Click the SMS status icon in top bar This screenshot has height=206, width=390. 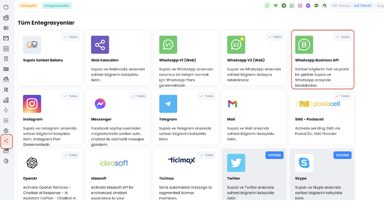tap(317, 6)
